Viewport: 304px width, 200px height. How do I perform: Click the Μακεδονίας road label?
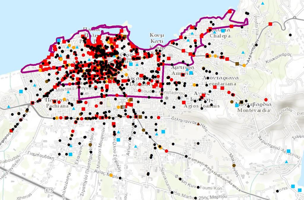(233, 165)
